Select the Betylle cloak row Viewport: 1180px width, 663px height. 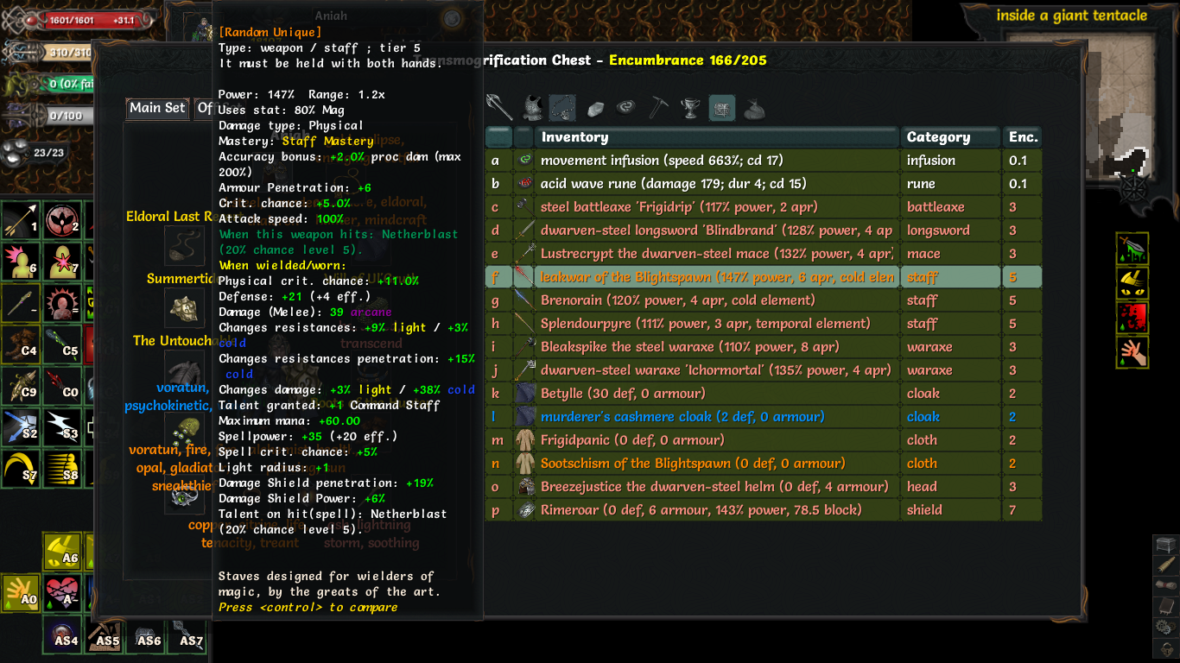pos(764,394)
